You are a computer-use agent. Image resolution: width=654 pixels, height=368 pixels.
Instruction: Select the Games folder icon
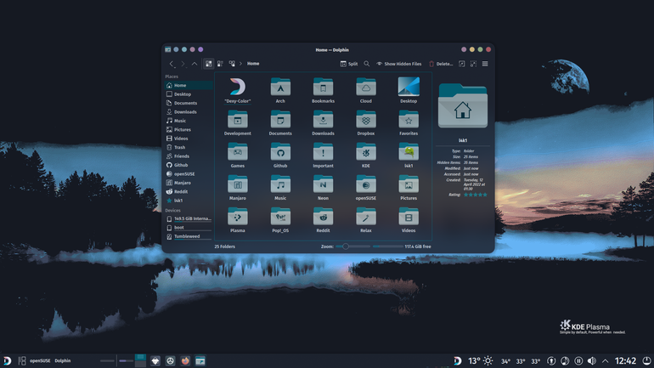[x=238, y=152]
